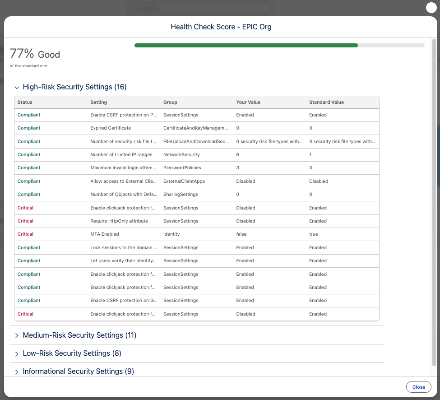Image resolution: width=440 pixels, height=400 pixels.
Task: Click Disabled value in Require HttpOnly row
Action: tap(245, 221)
